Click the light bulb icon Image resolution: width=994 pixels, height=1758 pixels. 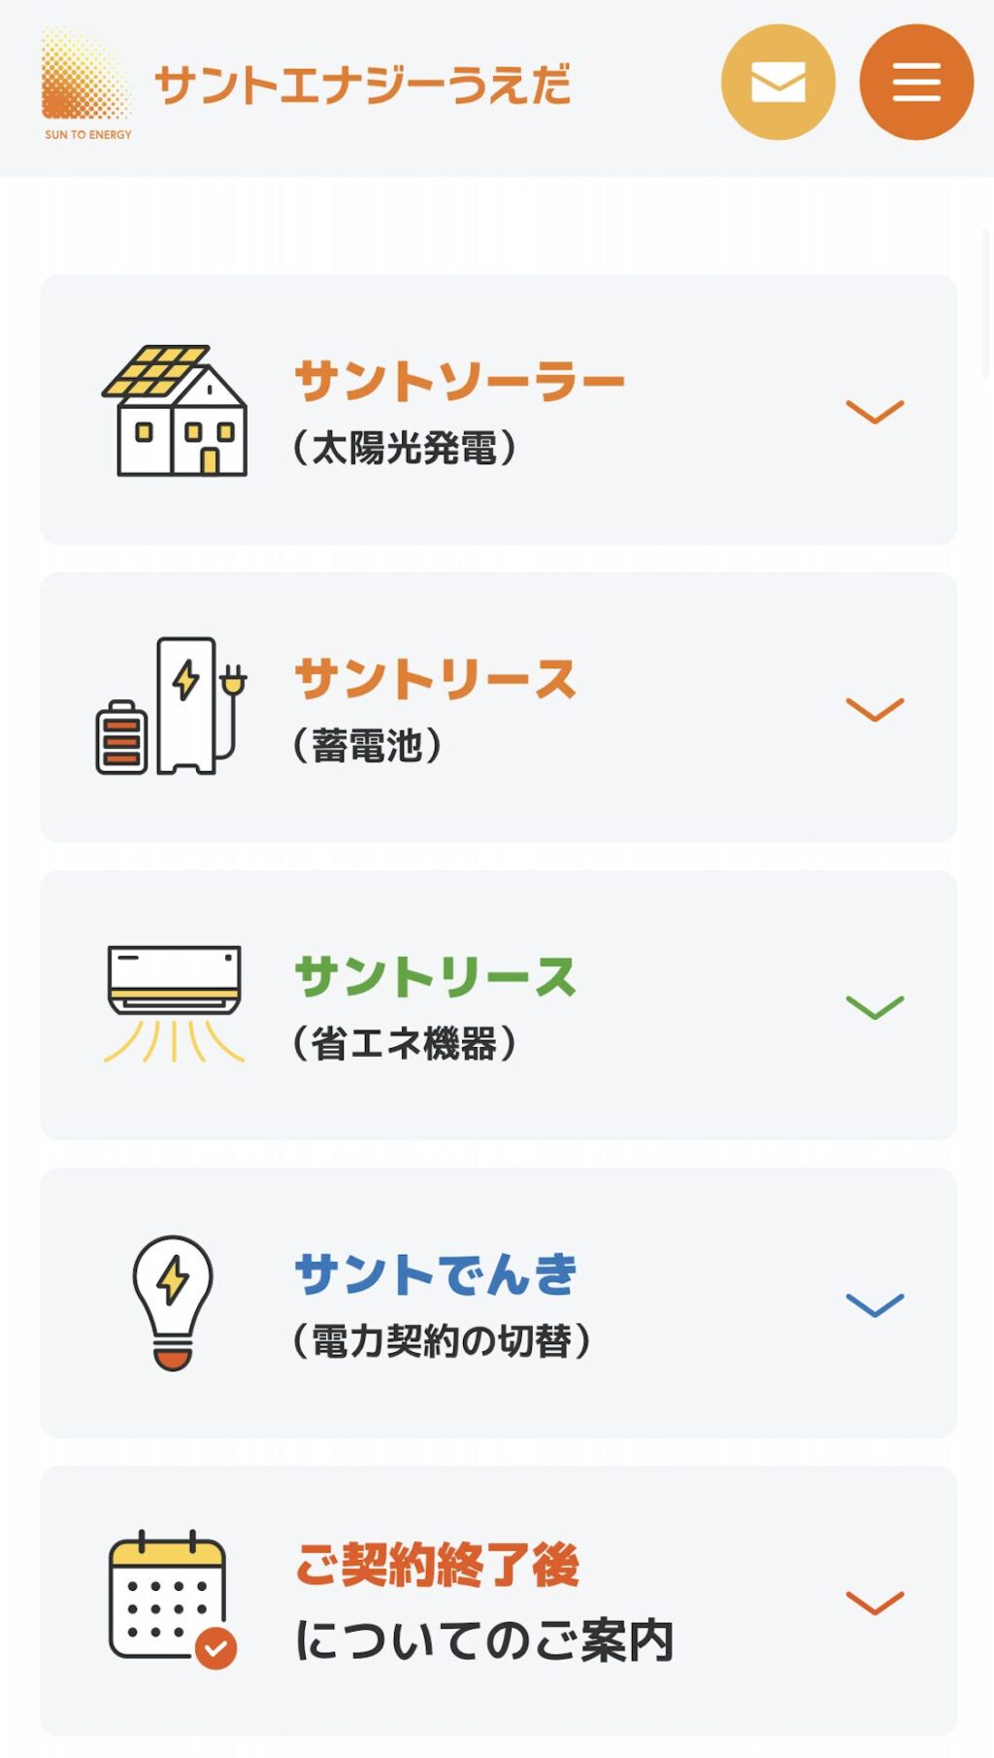click(x=173, y=1302)
